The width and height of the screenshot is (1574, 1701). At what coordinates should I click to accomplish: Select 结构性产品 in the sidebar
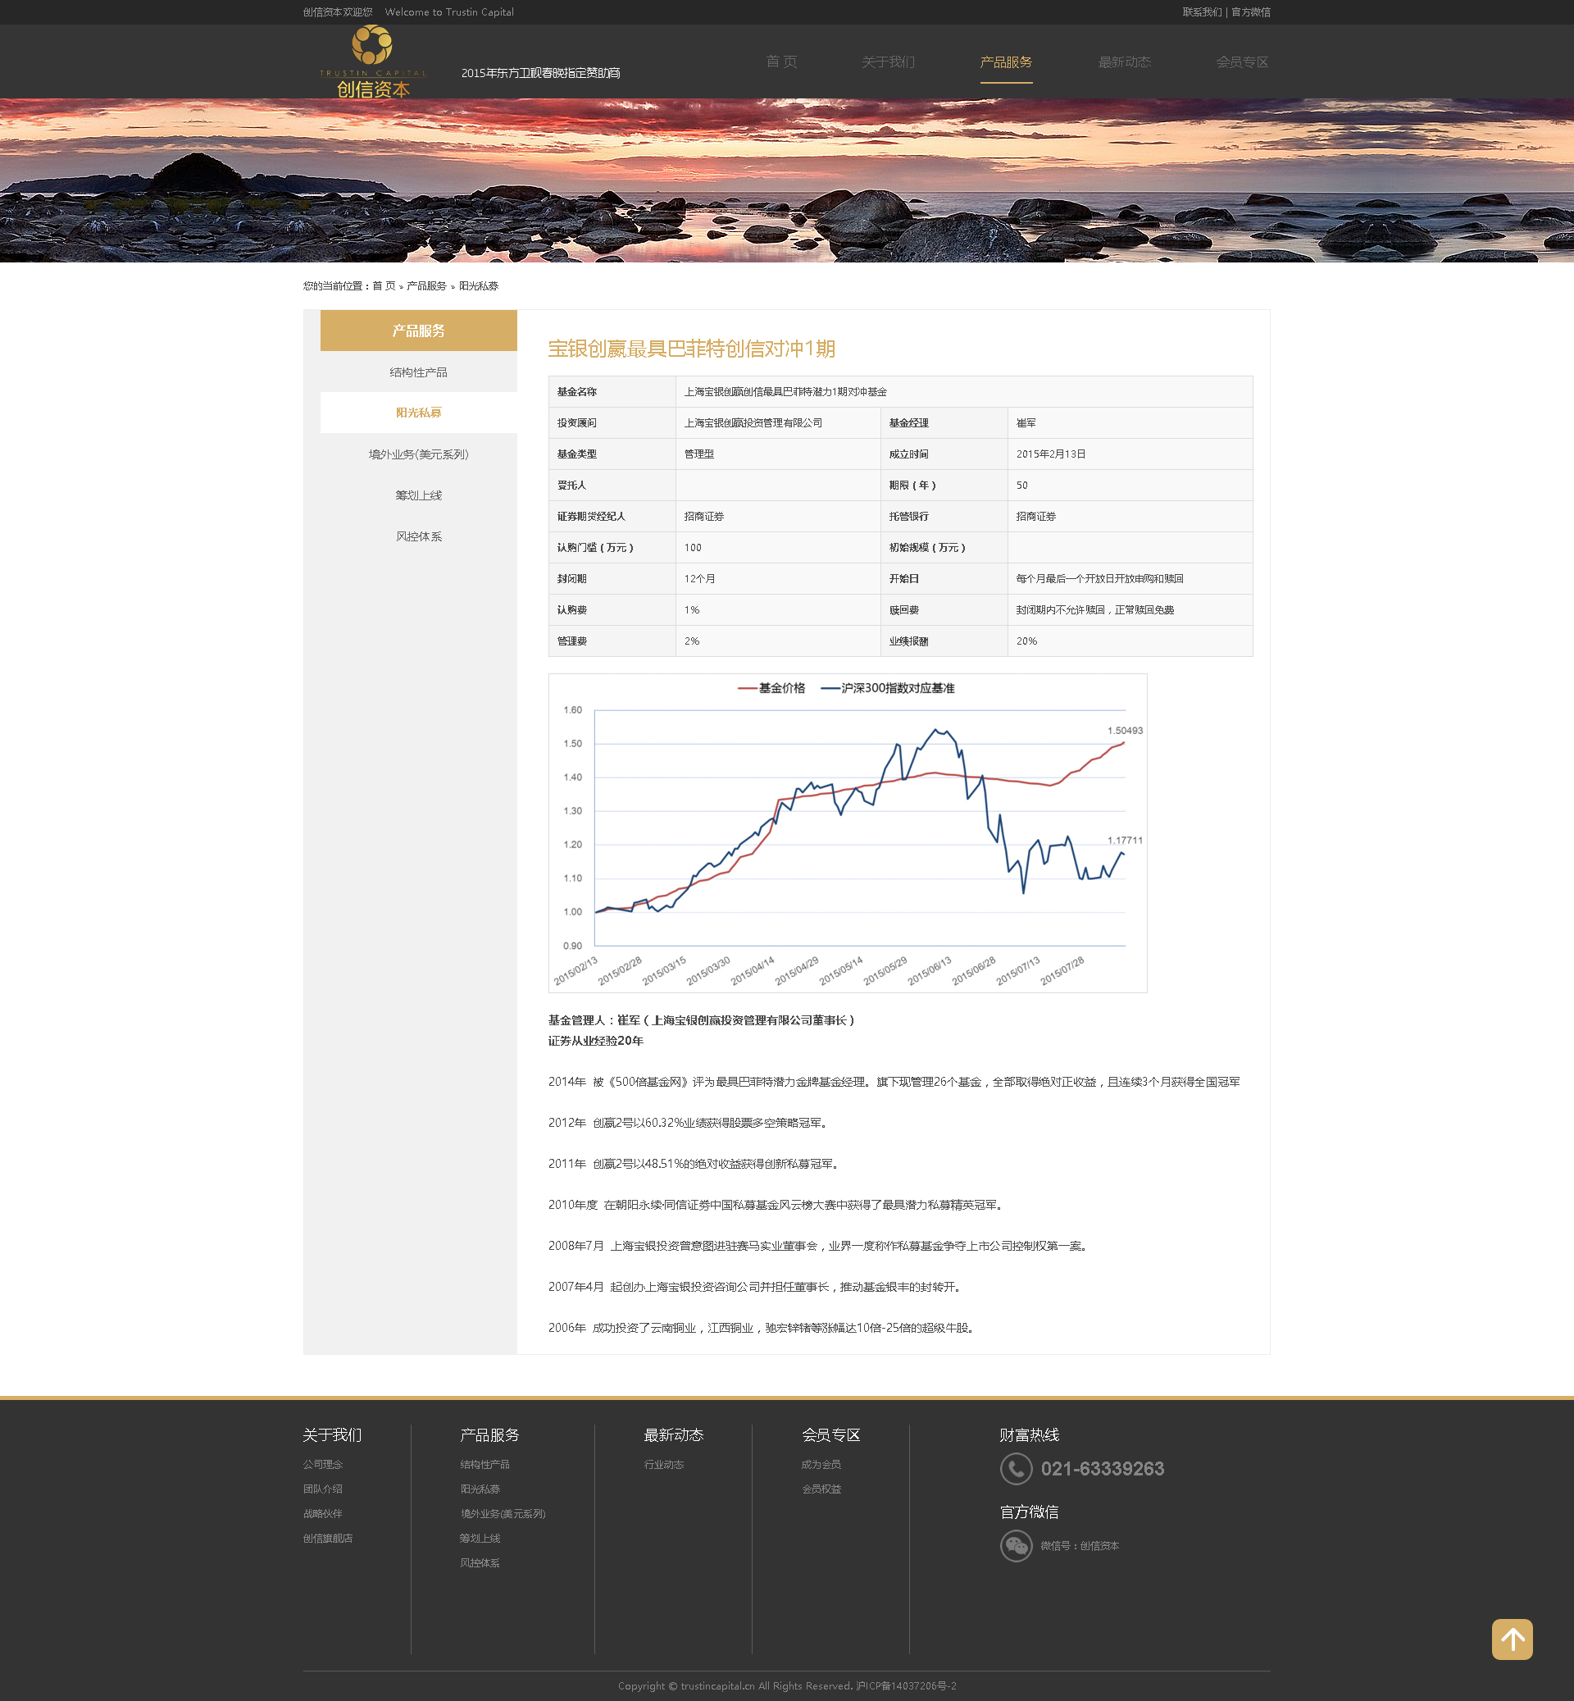click(418, 372)
